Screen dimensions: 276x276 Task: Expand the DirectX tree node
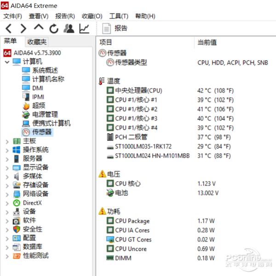click(x=7, y=203)
